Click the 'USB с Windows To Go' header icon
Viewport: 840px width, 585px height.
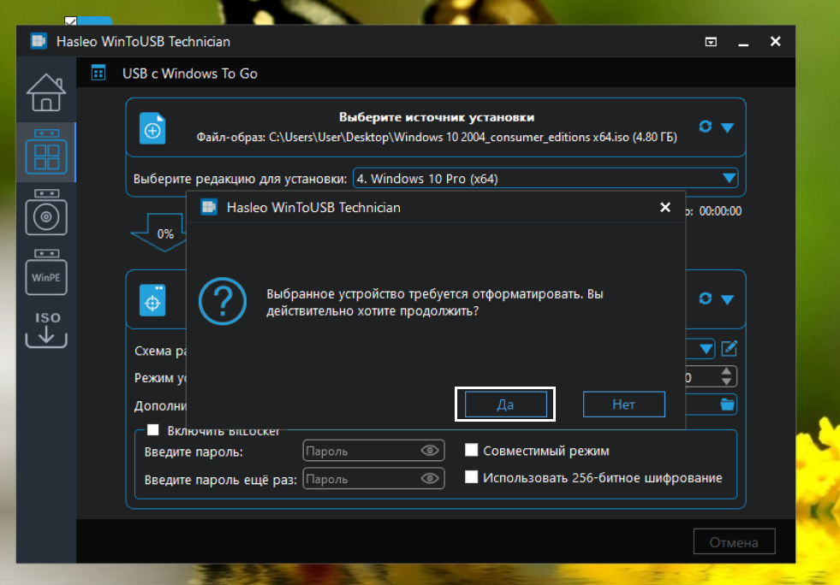click(98, 73)
